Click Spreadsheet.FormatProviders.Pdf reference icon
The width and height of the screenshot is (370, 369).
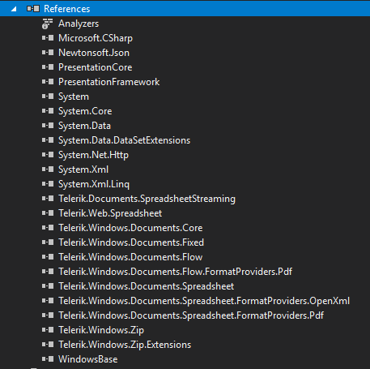tap(48, 315)
